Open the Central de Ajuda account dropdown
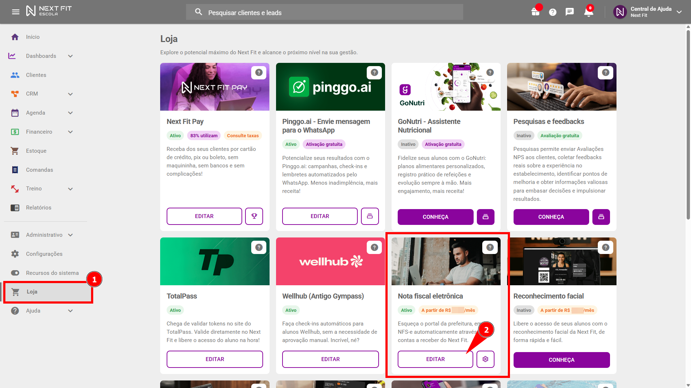The image size is (691, 388). (679, 12)
